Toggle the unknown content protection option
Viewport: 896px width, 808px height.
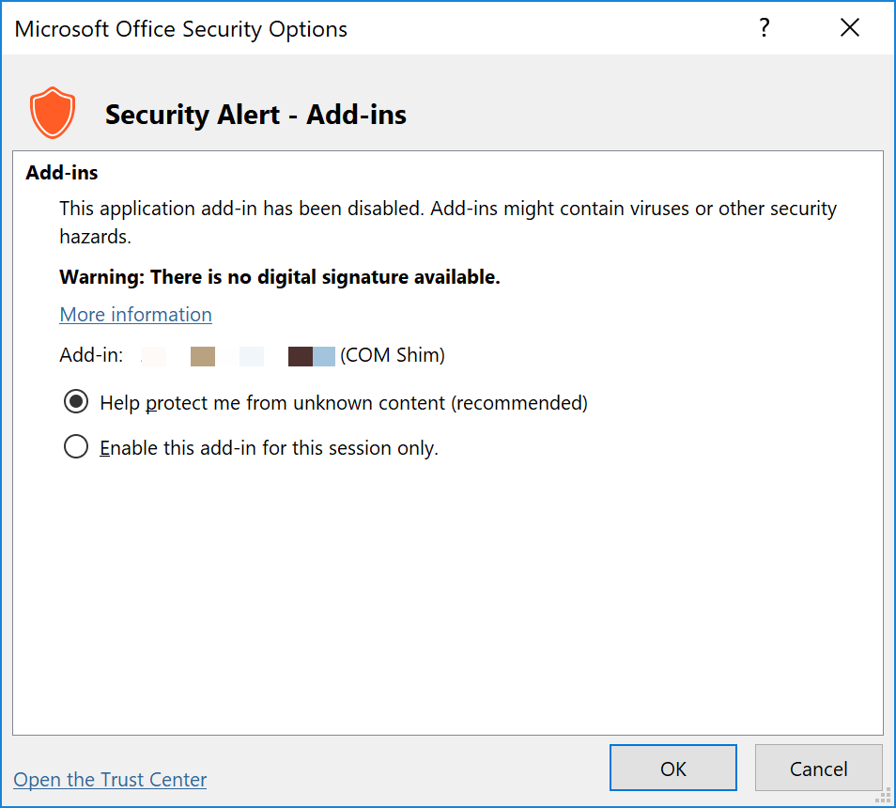(76, 401)
